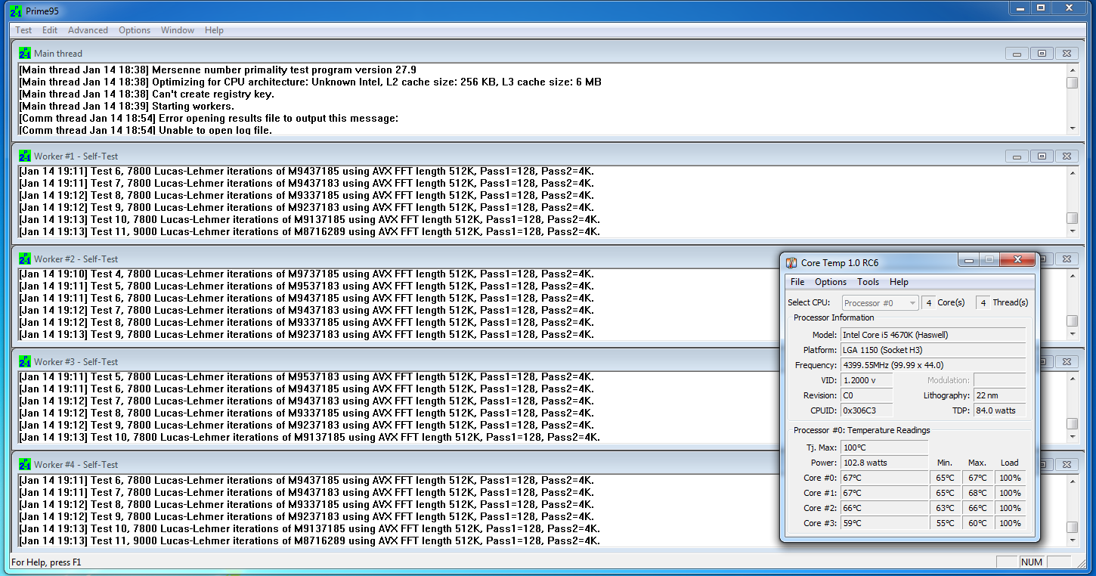
Task: Click the Model field Intel Core i5 4670K
Action: (933, 335)
